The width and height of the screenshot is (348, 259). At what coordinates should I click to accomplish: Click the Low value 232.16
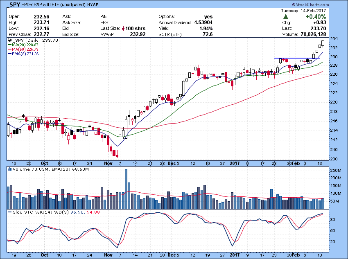coord(41,28)
